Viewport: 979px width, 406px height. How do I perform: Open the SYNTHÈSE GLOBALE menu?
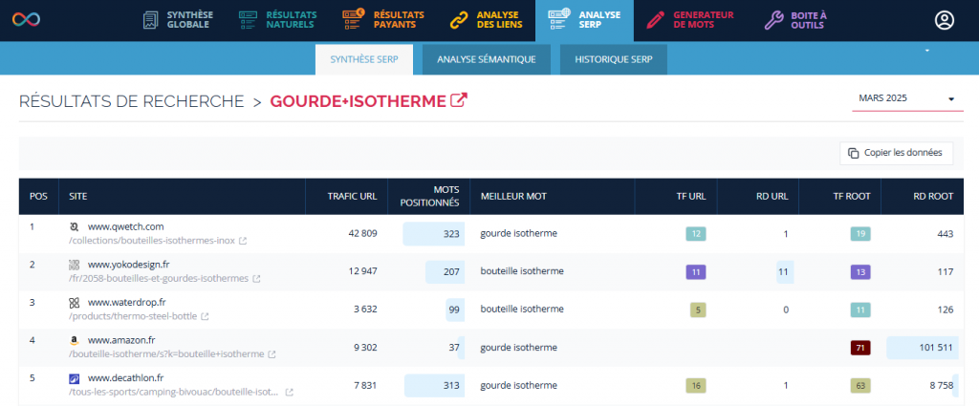(177, 20)
